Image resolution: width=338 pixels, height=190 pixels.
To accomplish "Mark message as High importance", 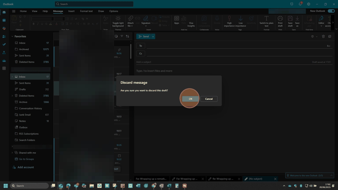I will coord(229,22).
